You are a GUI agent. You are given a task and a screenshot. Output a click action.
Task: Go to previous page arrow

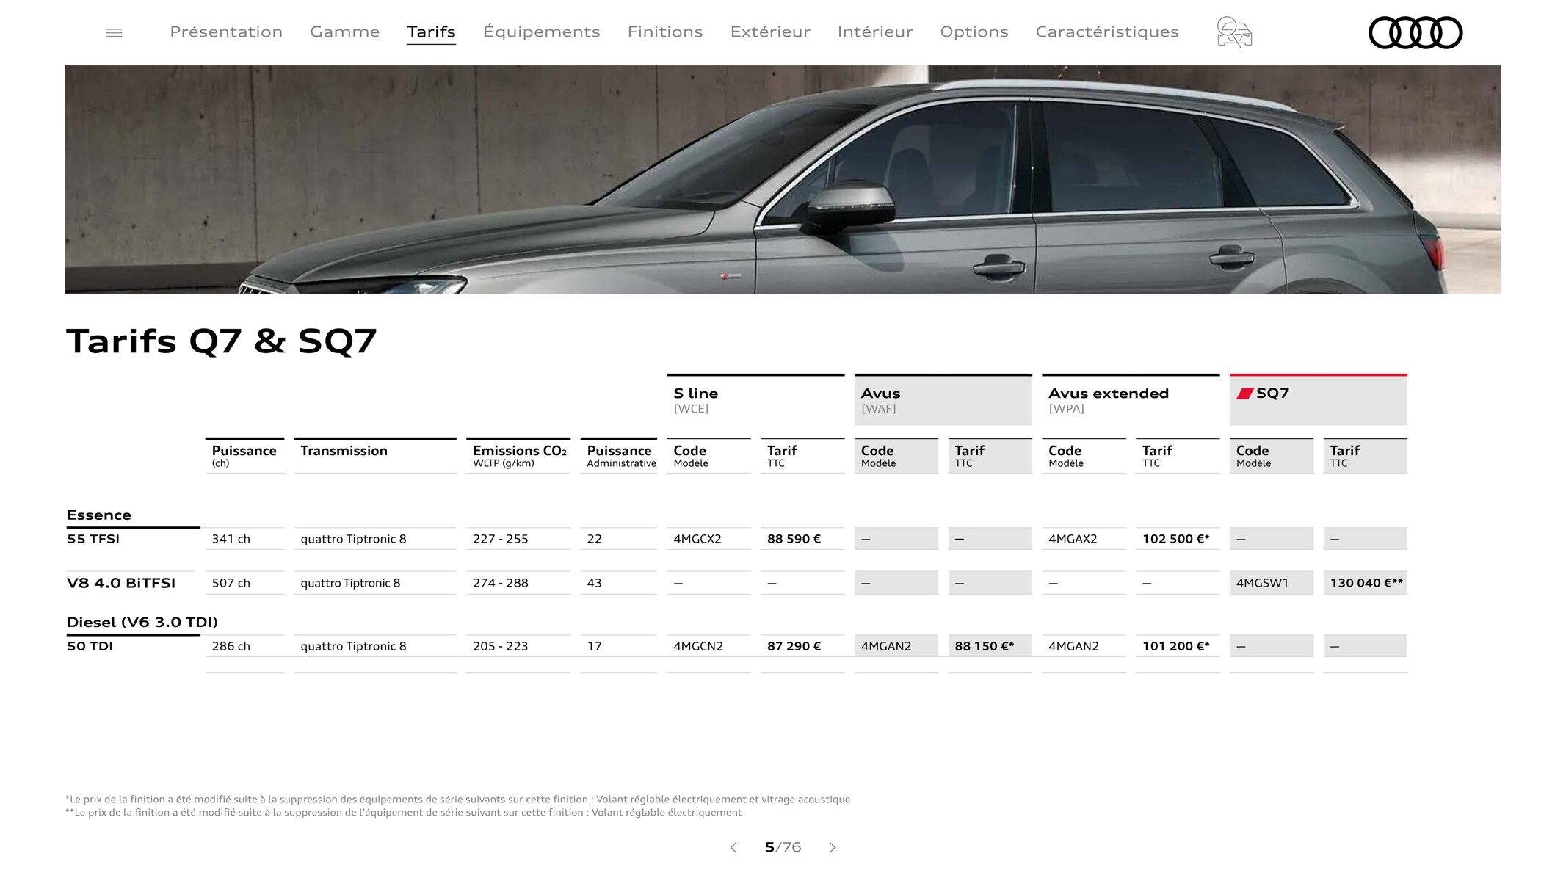733,847
